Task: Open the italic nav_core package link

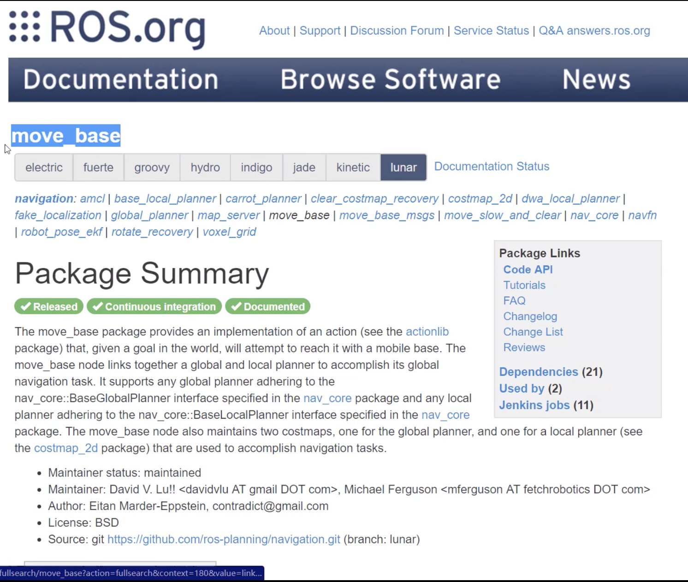Action: pos(594,215)
